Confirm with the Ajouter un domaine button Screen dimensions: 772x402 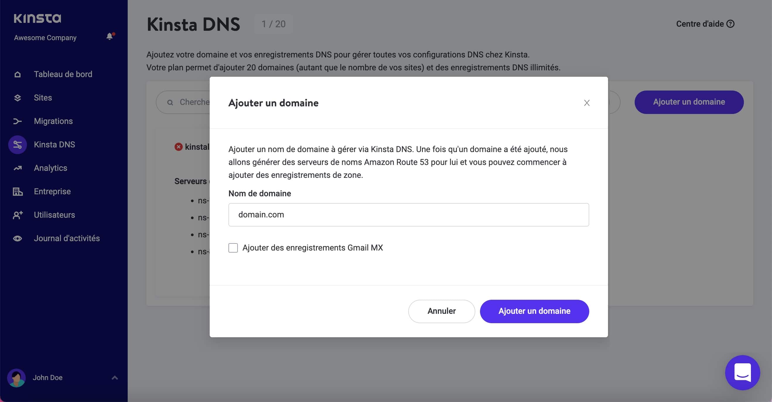tap(534, 311)
